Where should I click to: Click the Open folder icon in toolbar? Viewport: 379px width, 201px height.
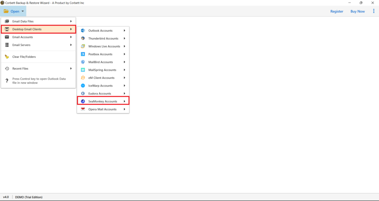click(6, 11)
